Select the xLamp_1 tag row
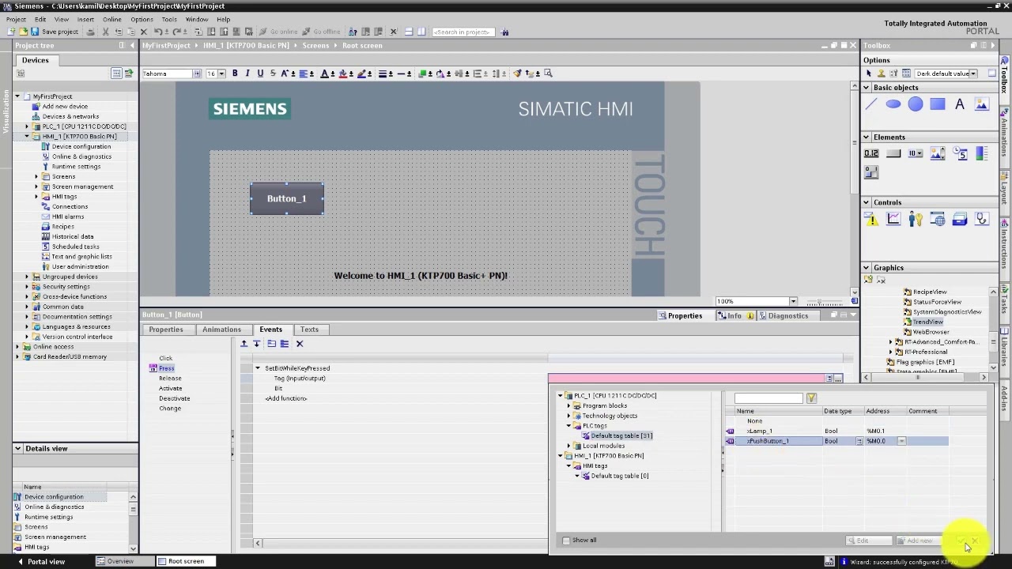Screen dimensions: 1012x569 838,431
